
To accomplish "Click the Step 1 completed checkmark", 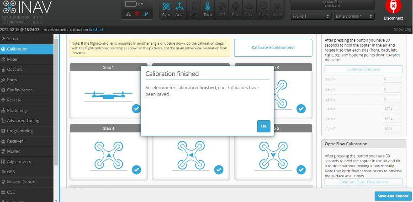I will (136, 109).
